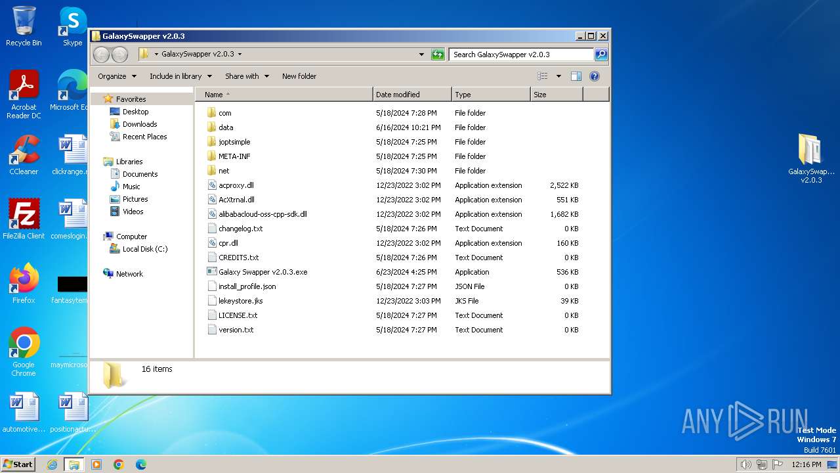Viewport: 840px width, 473px height.
Task: Select Videos library
Action: click(133, 212)
